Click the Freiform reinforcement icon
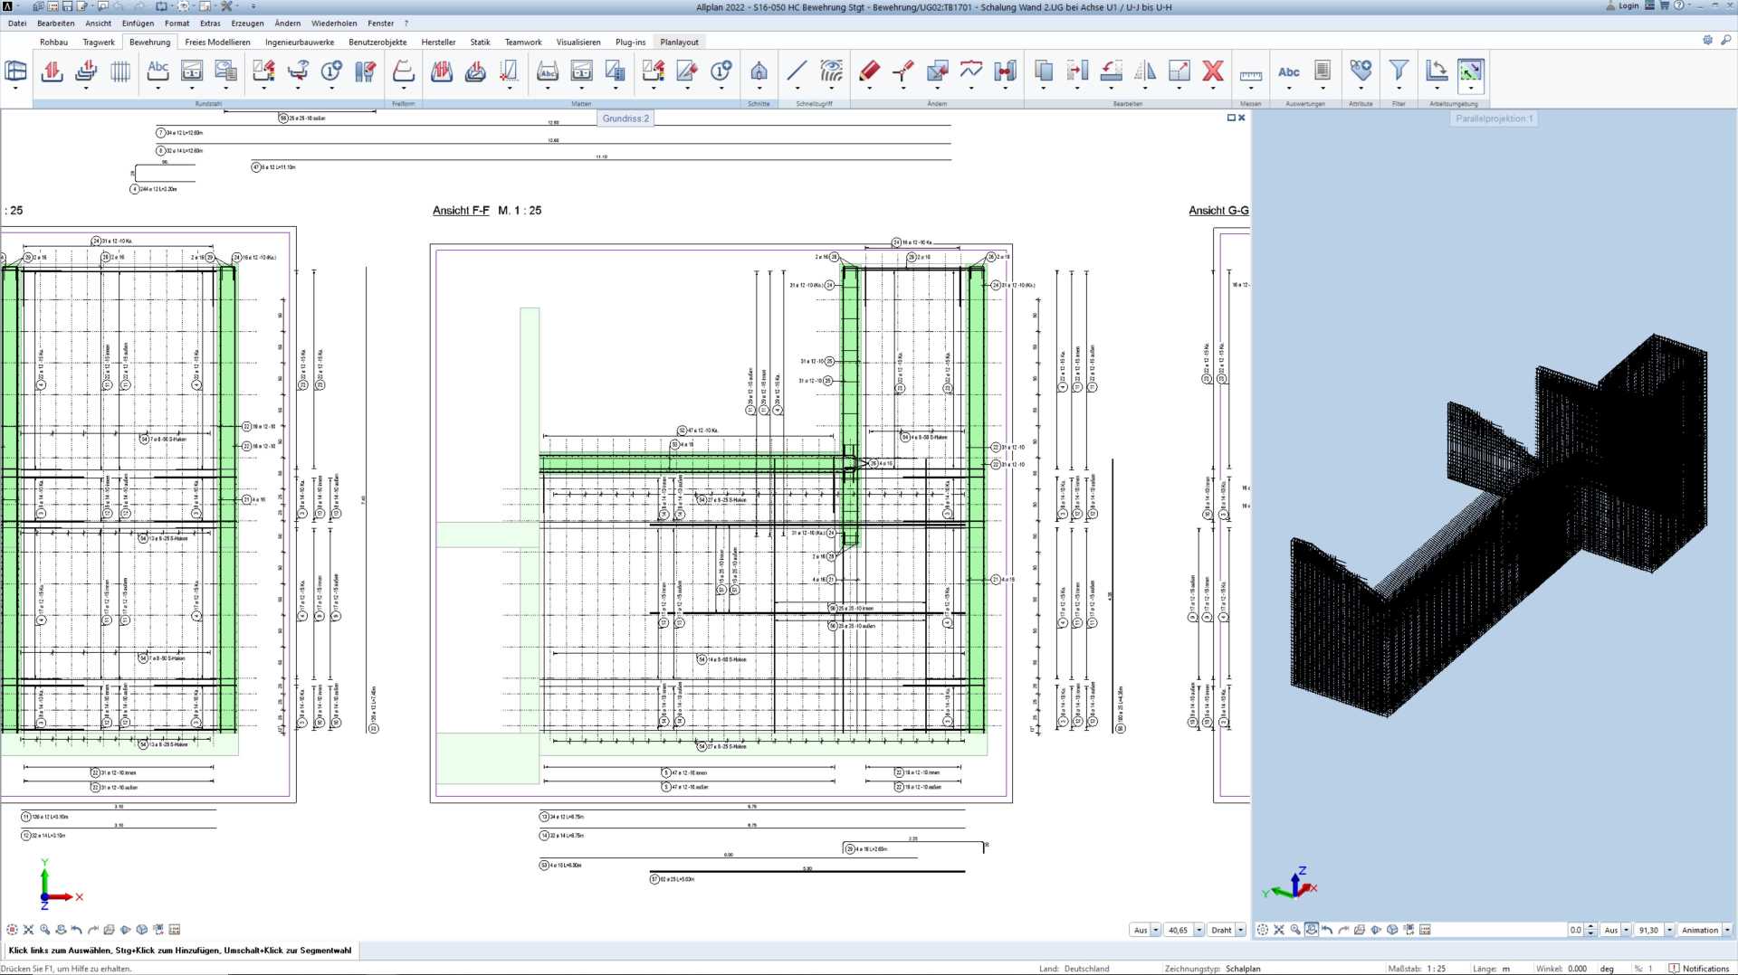Viewport: 1738px width, 975px height. click(x=404, y=71)
